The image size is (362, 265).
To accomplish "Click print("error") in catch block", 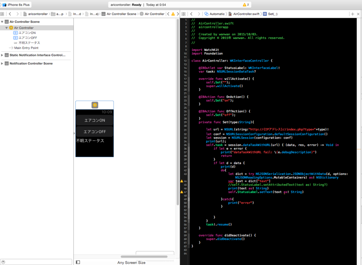I will [x=241, y=203].
